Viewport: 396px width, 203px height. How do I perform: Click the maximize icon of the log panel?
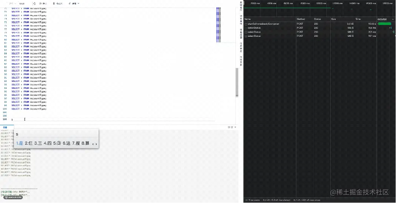pyautogui.click(x=232, y=127)
